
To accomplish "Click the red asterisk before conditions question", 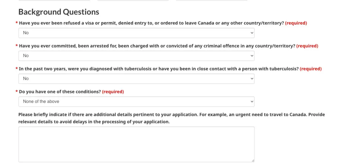I will (x=16, y=92).
